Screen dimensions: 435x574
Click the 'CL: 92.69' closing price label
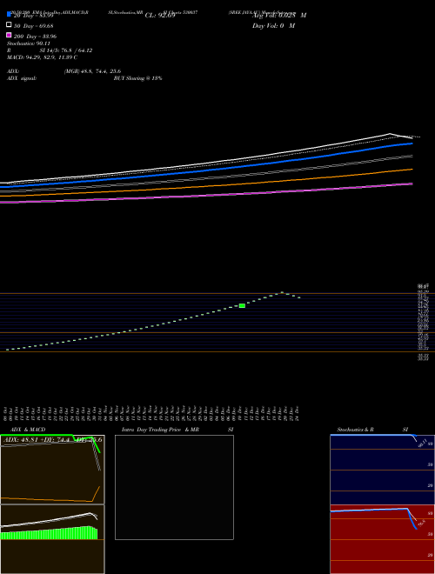tap(160, 16)
